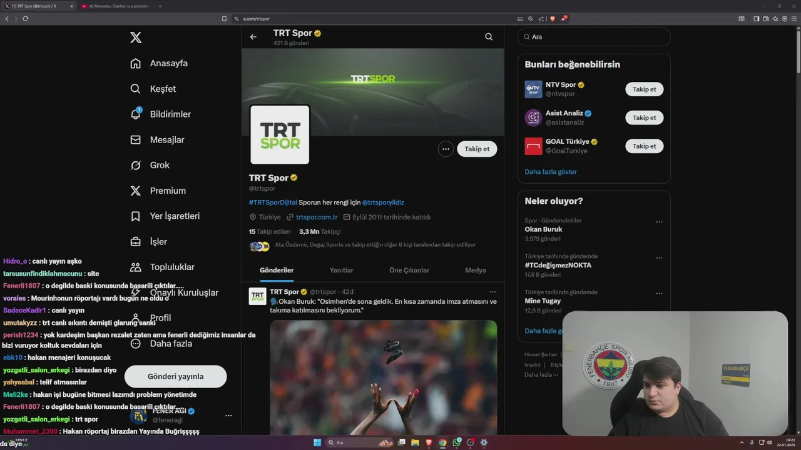This screenshot has height=450, width=801.
Task: Open the #TRTSporDijital hashtag link
Action: click(273, 202)
